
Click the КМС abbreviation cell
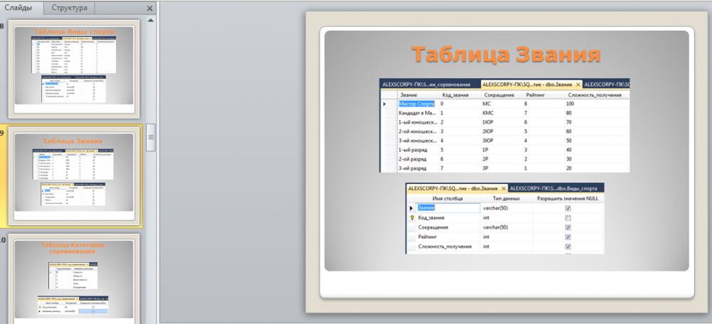pyautogui.click(x=501, y=113)
